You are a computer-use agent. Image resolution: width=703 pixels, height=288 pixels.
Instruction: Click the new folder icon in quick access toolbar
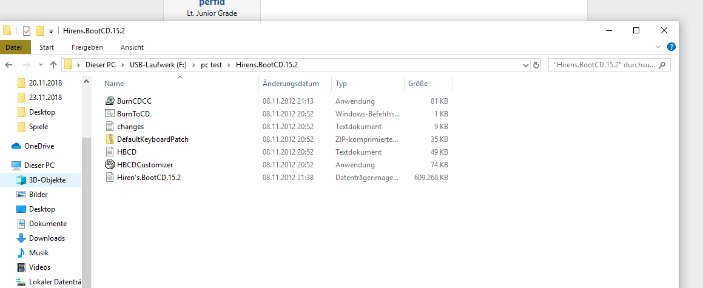coord(41,31)
